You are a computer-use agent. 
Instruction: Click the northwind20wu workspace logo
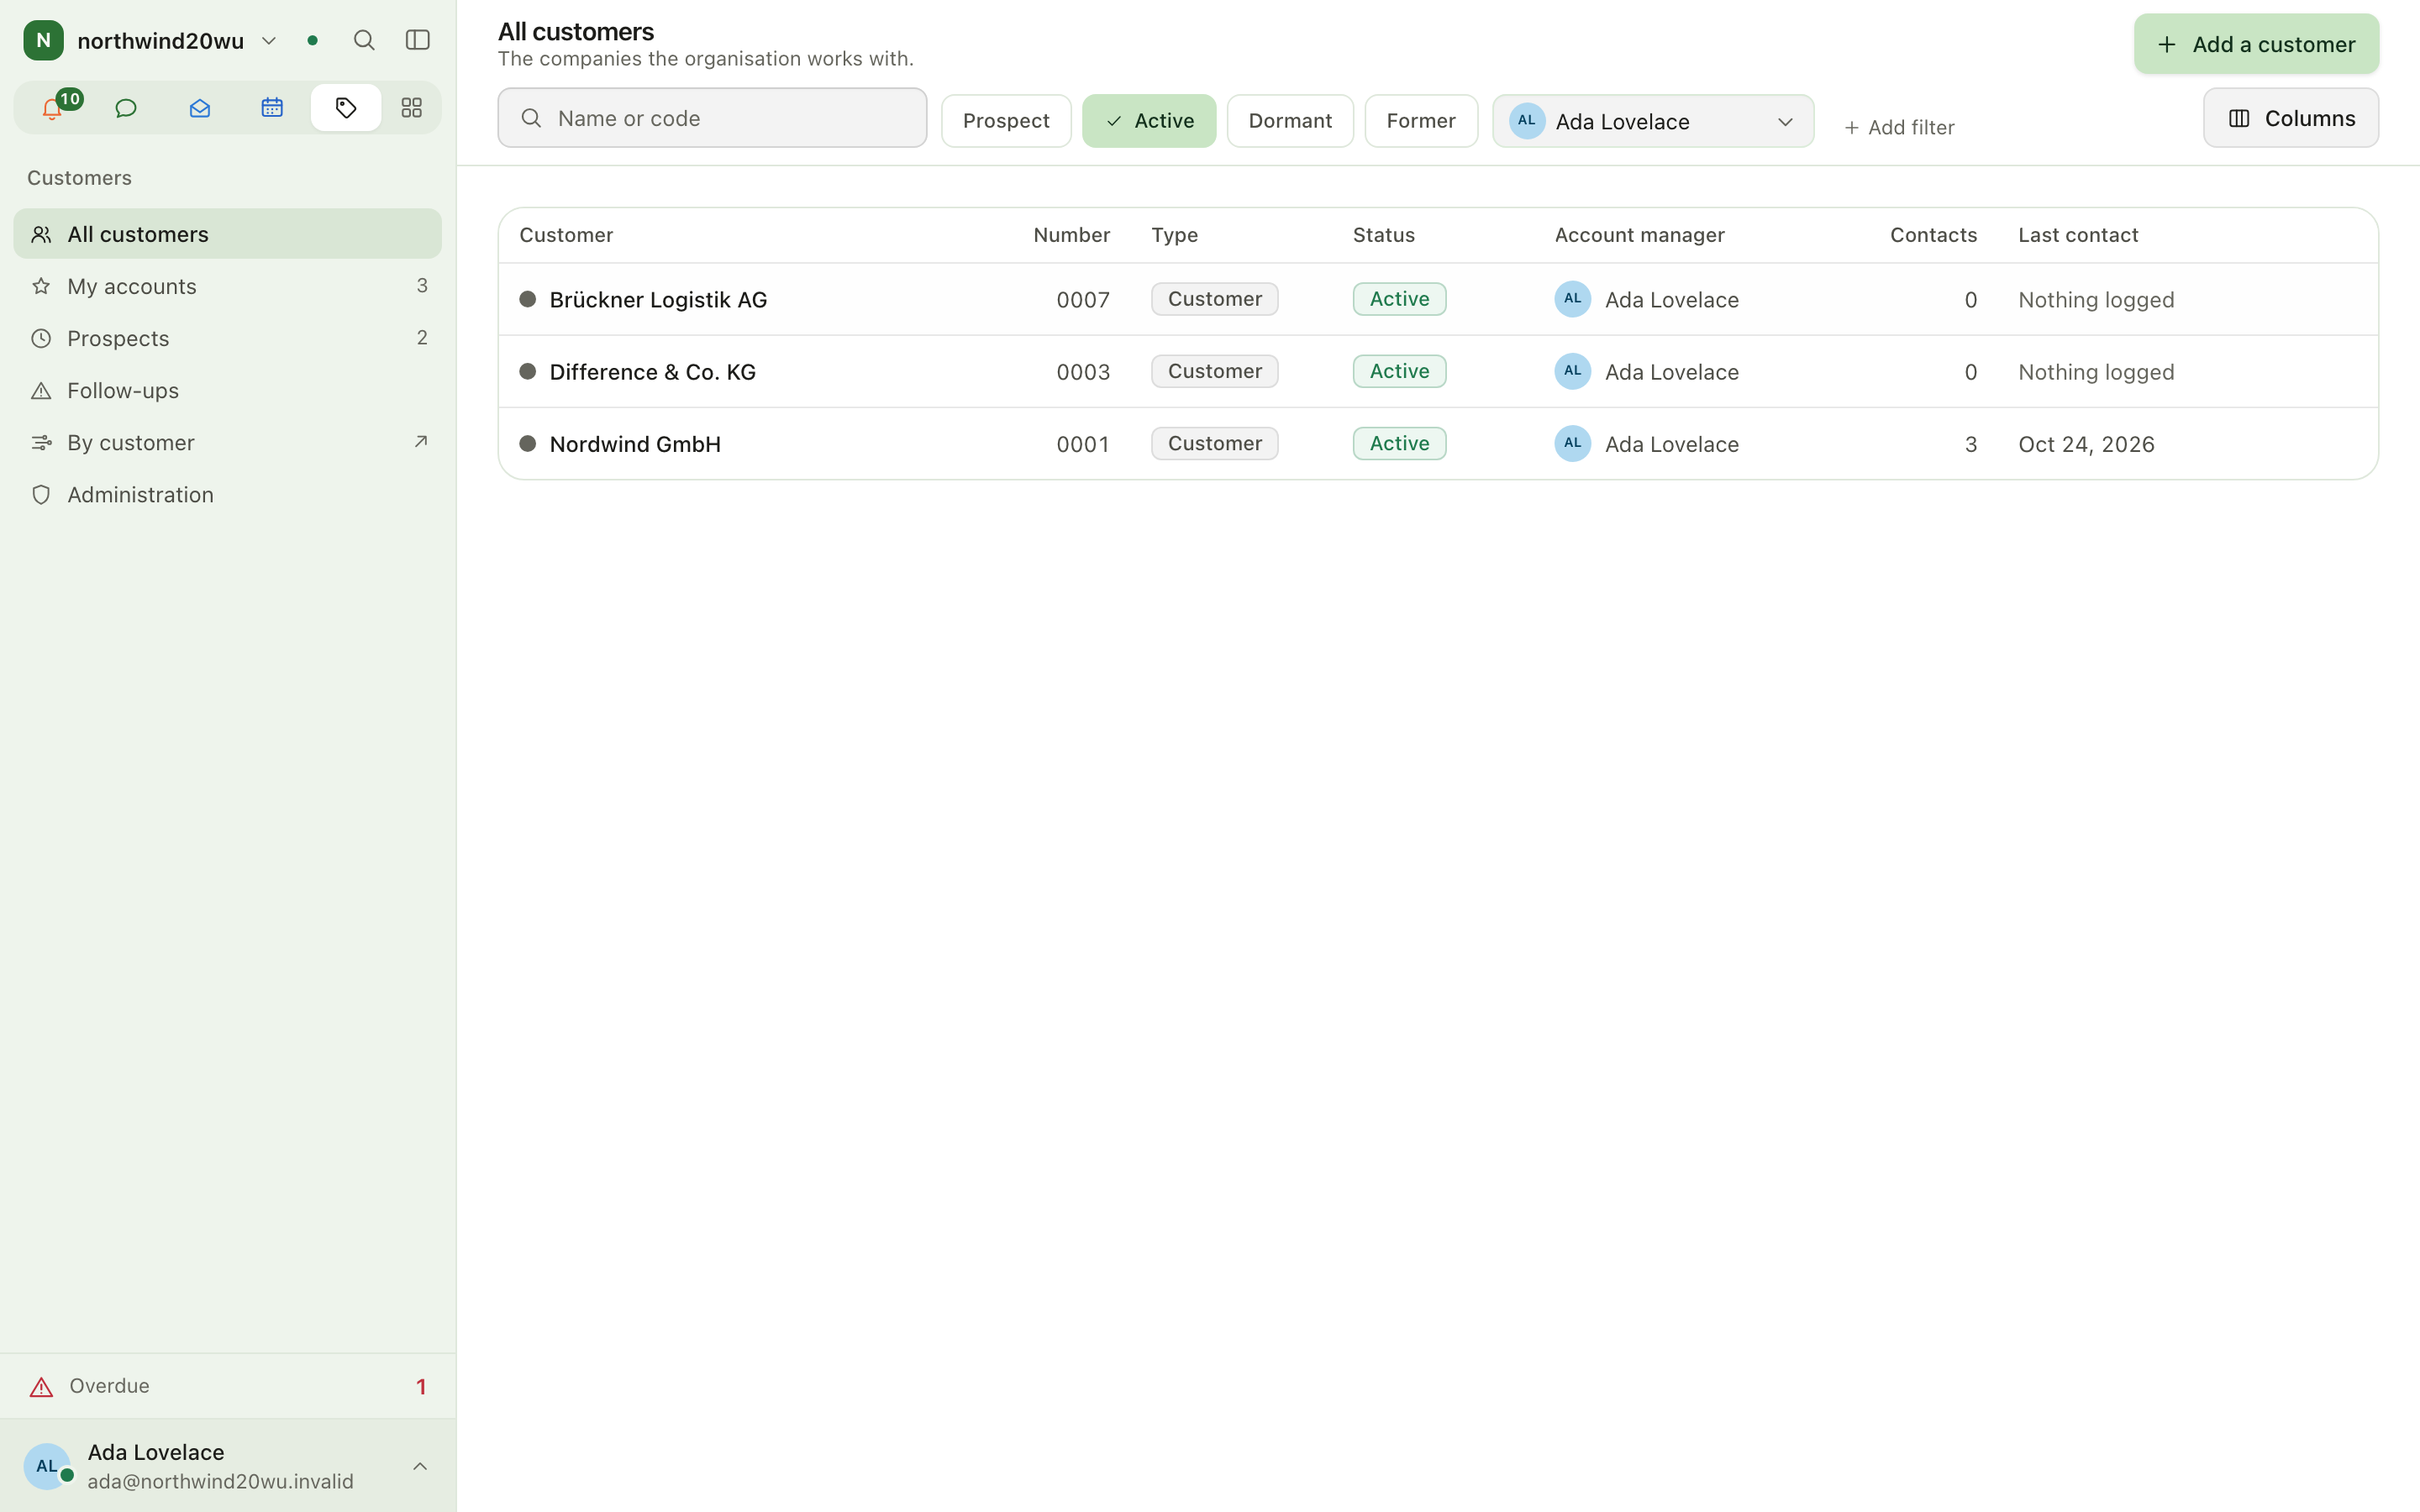coord(43,40)
